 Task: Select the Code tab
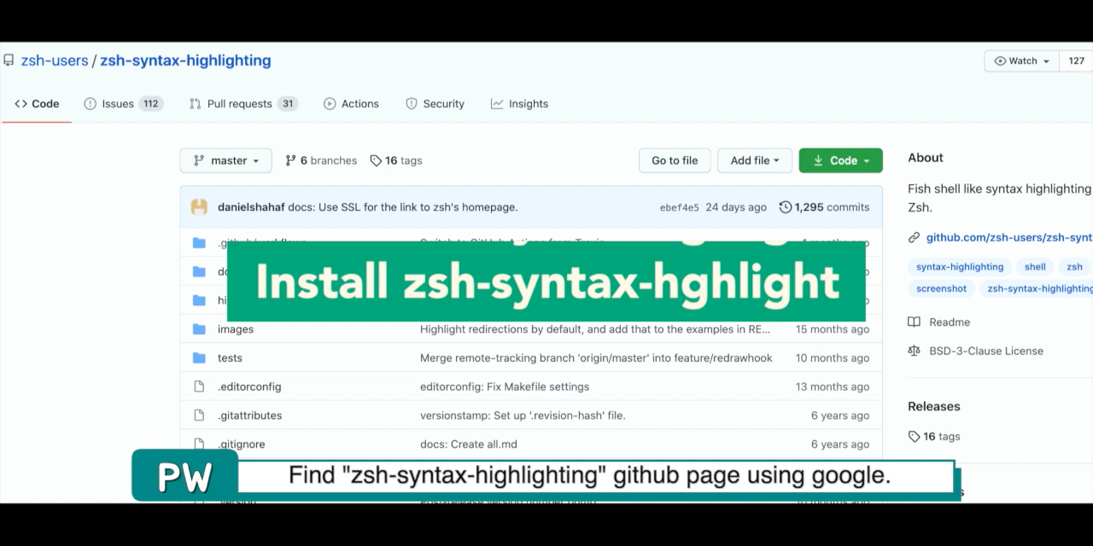(x=37, y=104)
